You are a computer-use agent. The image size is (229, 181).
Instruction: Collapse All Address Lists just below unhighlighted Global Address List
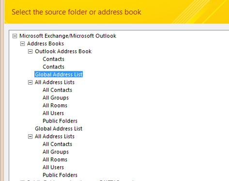coord(30,137)
